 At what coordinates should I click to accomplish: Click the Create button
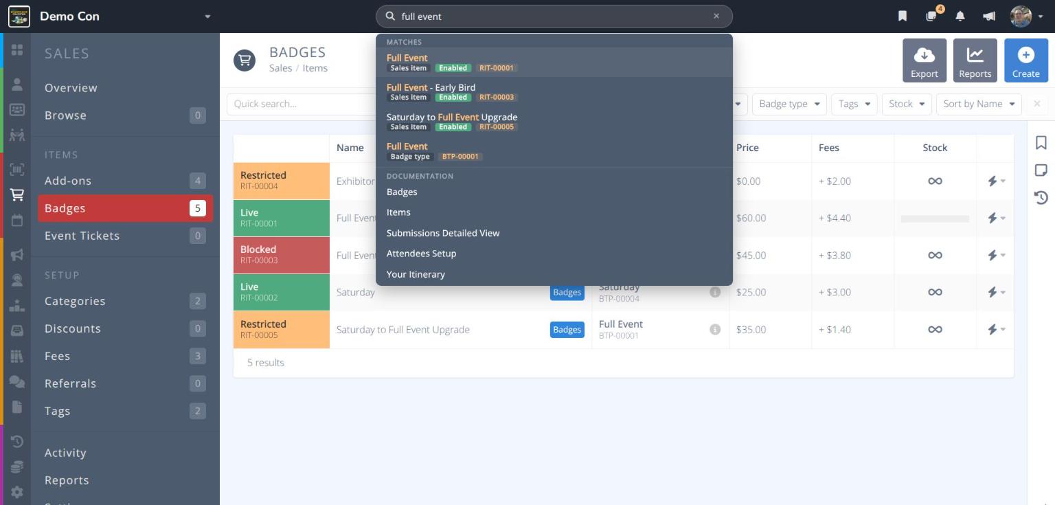point(1026,60)
